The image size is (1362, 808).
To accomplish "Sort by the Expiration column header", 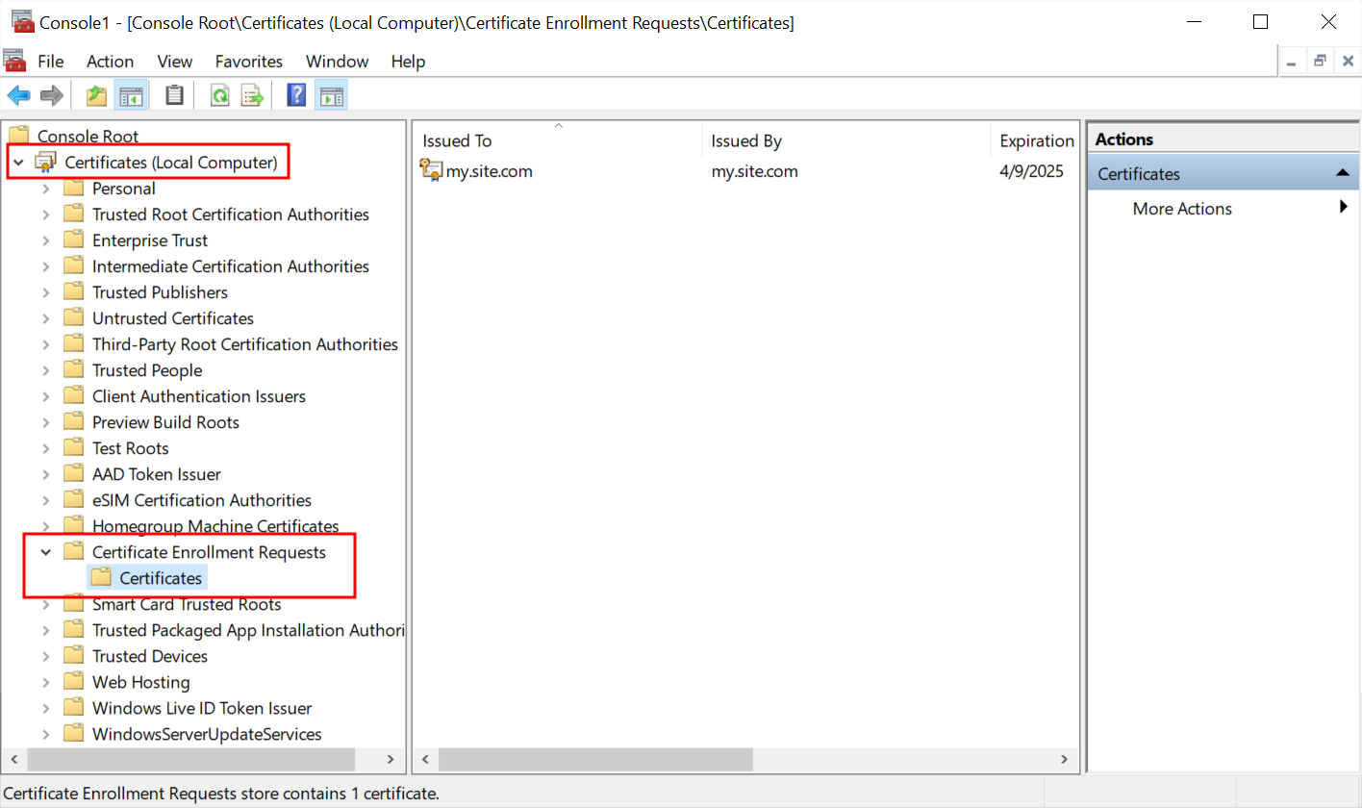I will pyautogui.click(x=1035, y=140).
